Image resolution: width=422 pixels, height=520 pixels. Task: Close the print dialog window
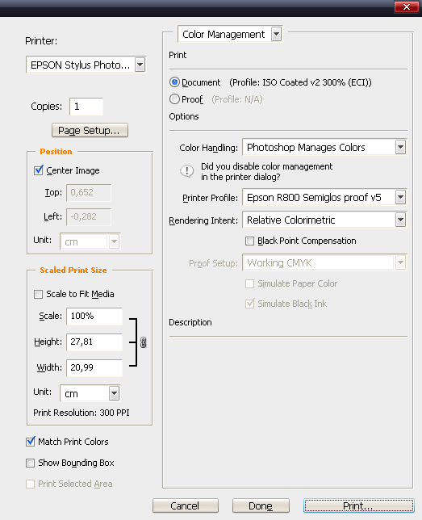point(407,6)
